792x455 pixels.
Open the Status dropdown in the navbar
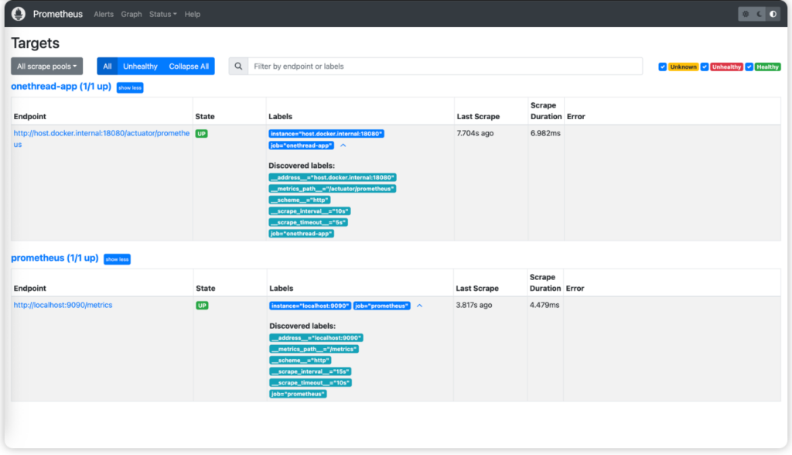click(162, 14)
